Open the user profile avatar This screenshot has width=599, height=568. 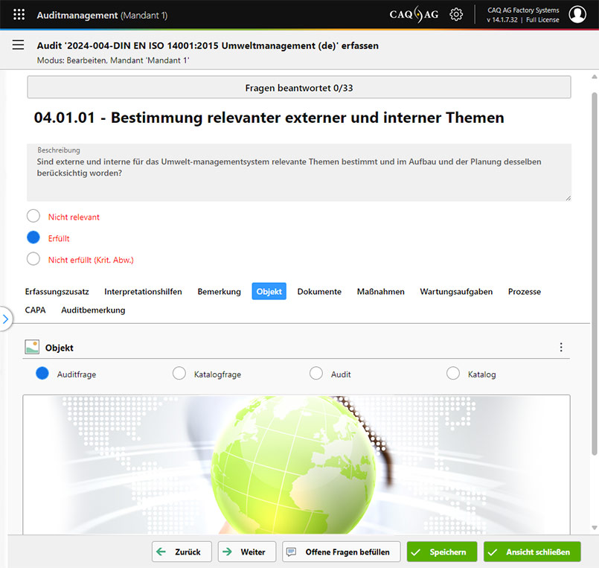point(577,14)
